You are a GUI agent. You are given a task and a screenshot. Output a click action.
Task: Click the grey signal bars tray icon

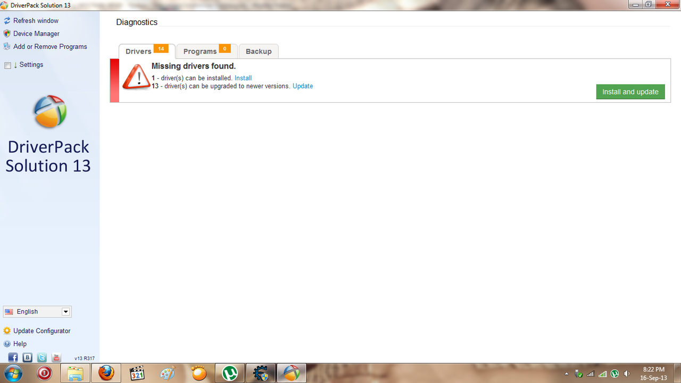click(591, 373)
